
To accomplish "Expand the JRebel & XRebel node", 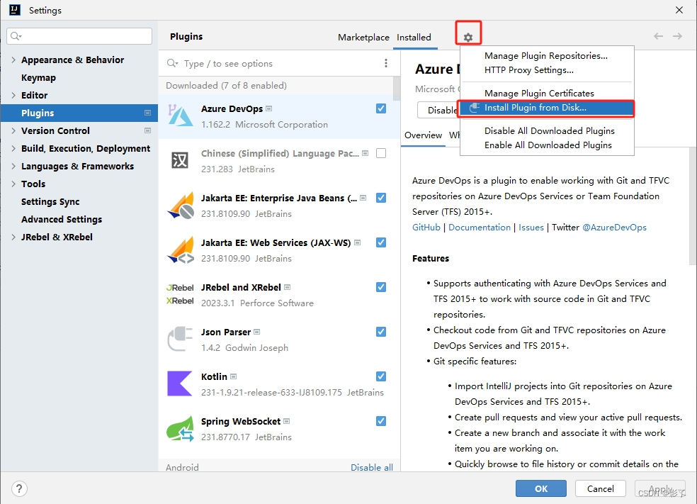I will tap(13, 237).
